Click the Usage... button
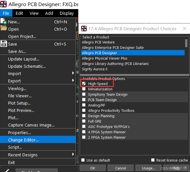190x172 pixels. click(148, 168)
